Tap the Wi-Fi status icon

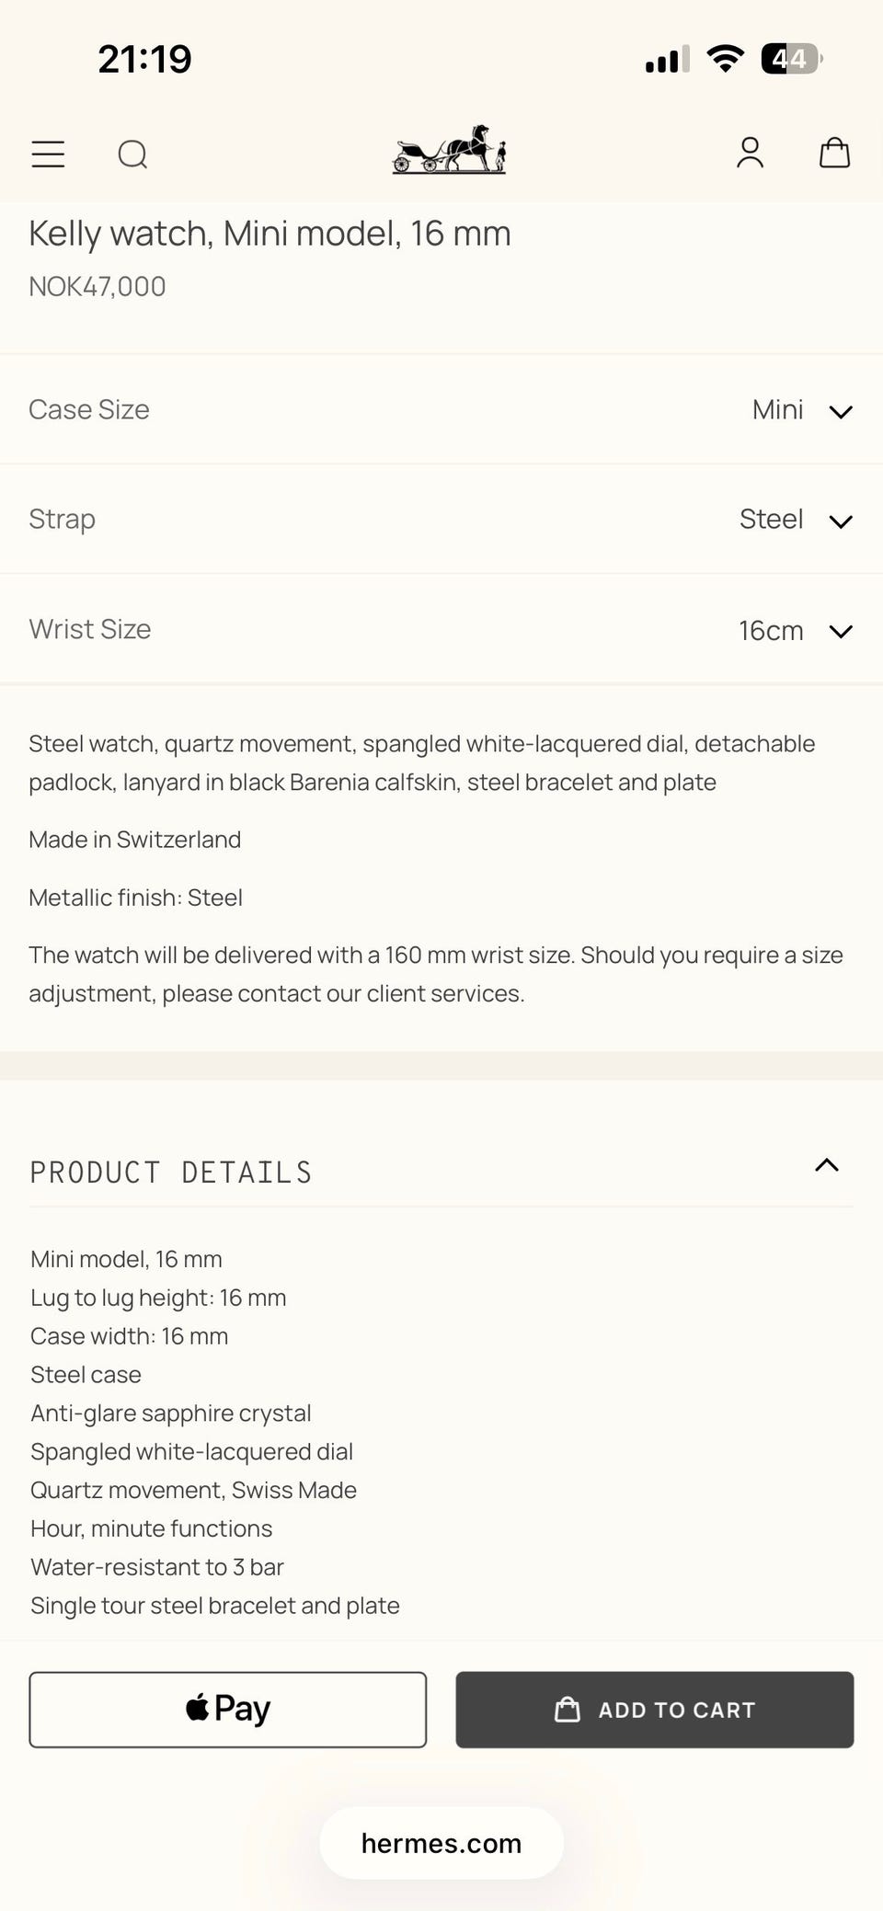725,59
